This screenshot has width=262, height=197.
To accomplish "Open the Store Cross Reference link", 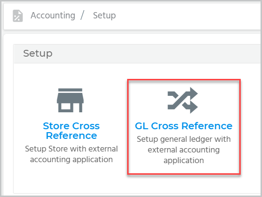I will 72,131.
